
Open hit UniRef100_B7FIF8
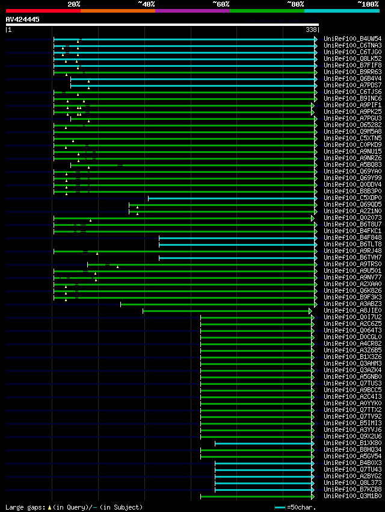tap(353, 65)
